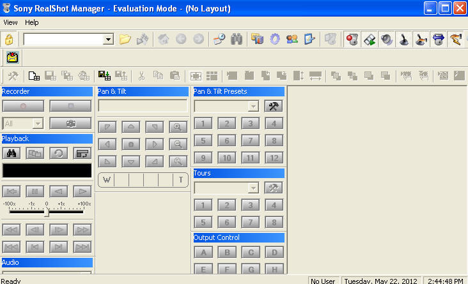This screenshot has height=284, width=468.
Task: Click the Output Control panel header
Action: point(238,237)
